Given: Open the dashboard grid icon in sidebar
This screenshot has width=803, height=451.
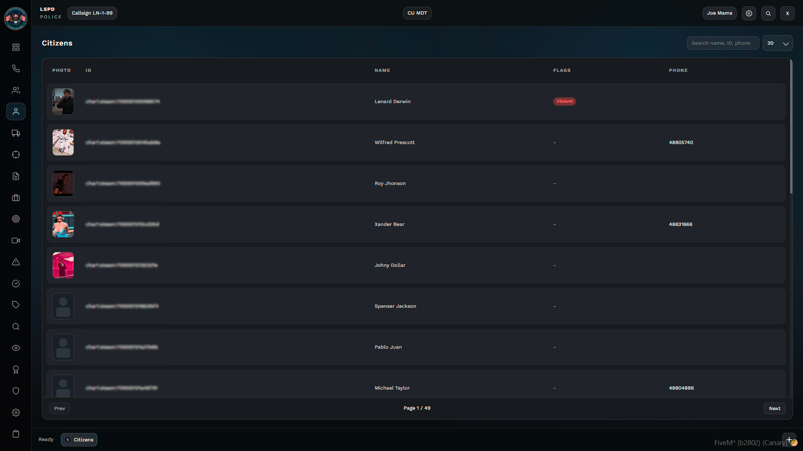Looking at the screenshot, I should [x=16, y=47].
